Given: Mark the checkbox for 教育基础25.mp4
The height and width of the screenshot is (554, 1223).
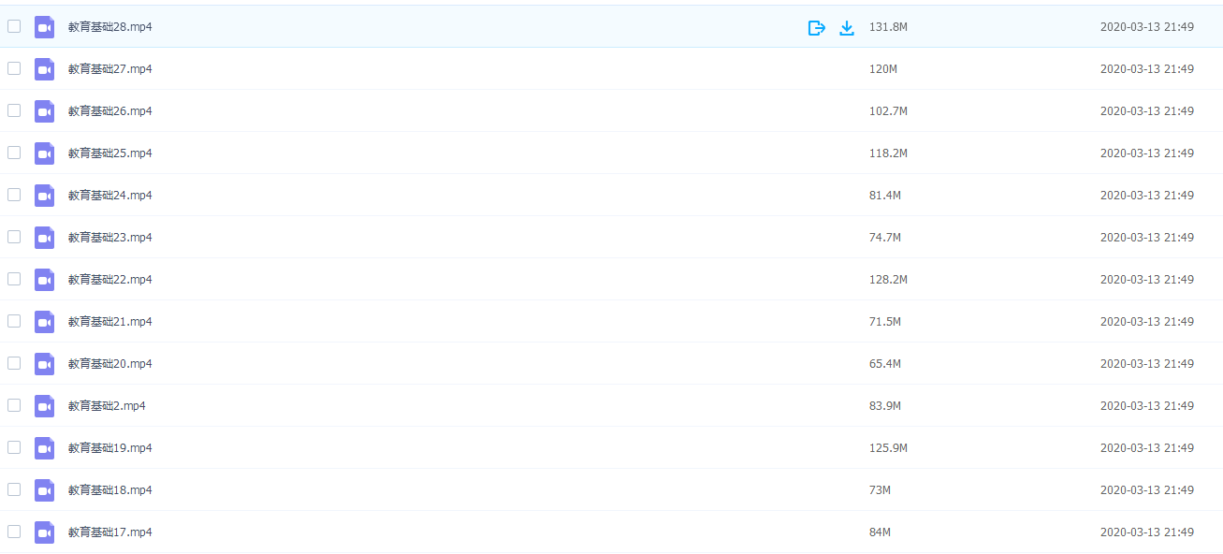Looking at the screenshot, I should (14, 153).
